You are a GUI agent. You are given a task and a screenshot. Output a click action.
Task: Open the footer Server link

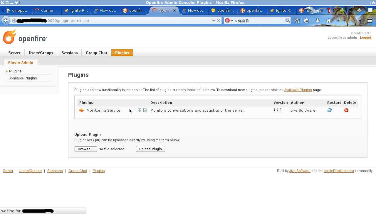(x=8, y=171)
